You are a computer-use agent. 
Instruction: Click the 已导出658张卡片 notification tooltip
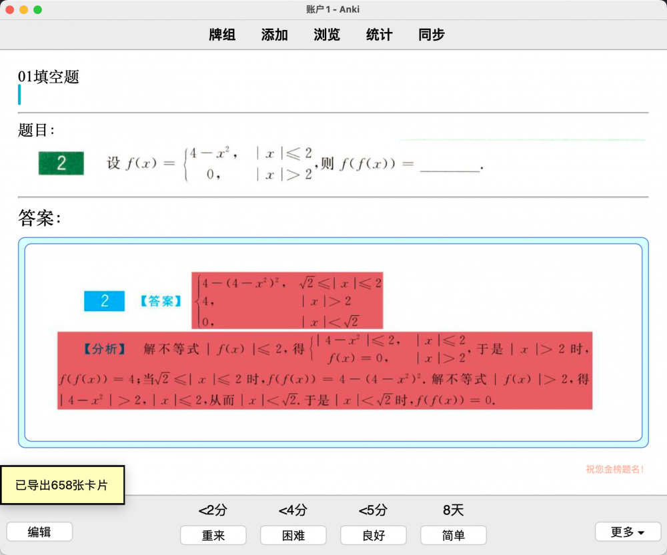pos(62,485)
